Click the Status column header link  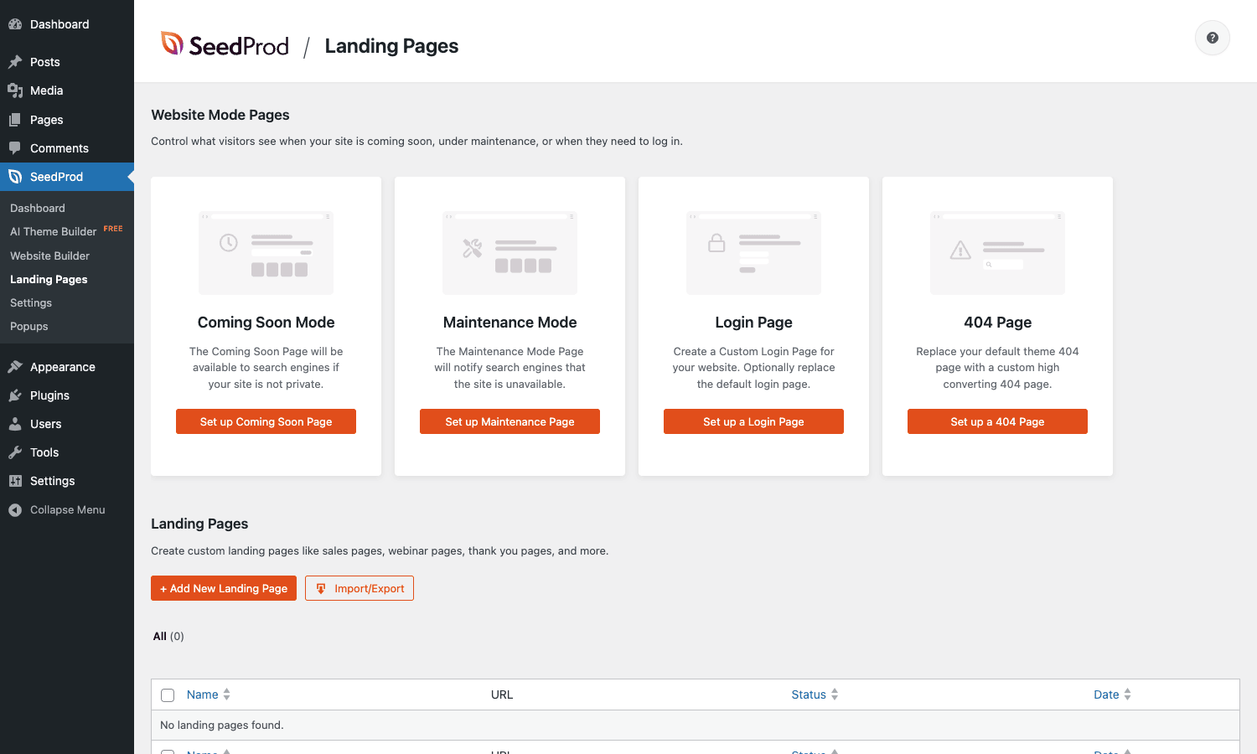pos(809,695)
